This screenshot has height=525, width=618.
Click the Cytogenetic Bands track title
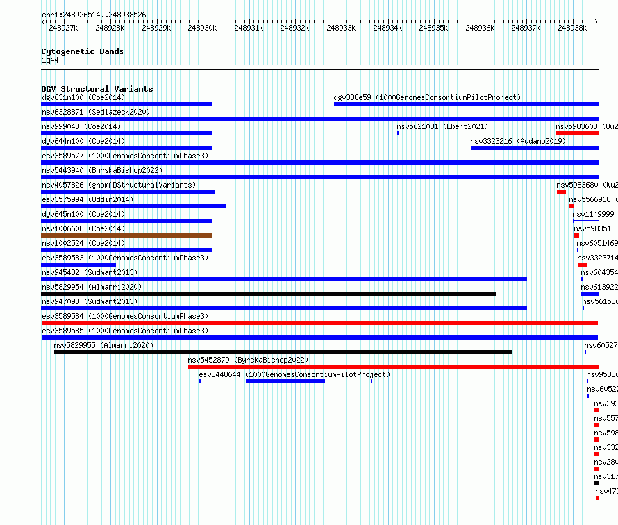coord(83,51)
